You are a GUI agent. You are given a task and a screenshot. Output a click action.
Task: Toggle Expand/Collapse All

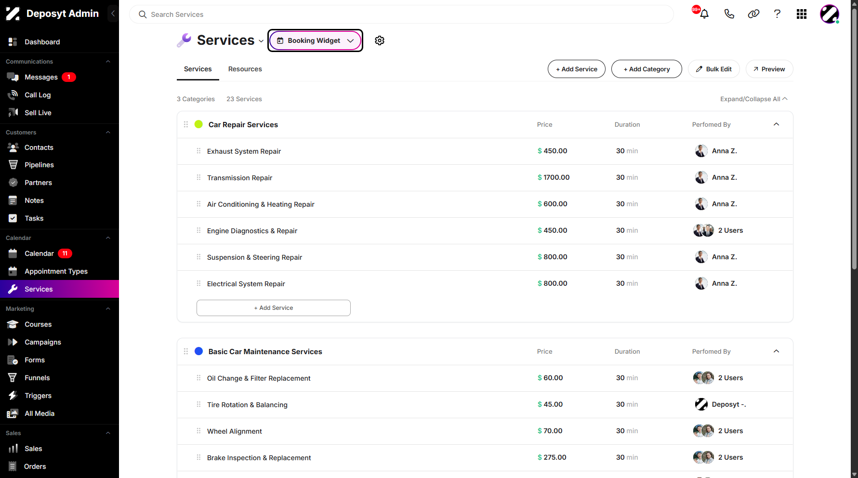tap(754, 99)
